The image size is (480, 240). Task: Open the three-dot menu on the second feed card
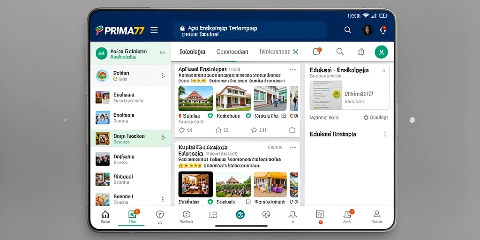click(292, 147)
